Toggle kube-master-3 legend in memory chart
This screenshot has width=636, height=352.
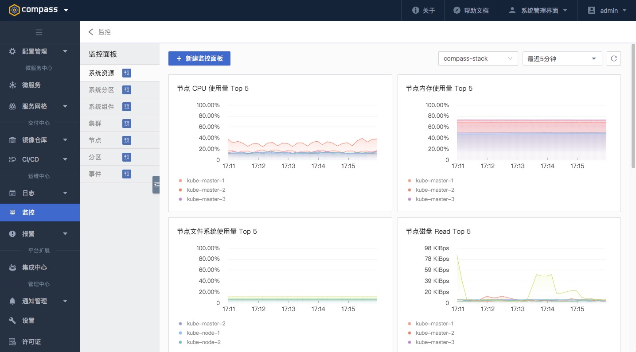click(x=431, y=199)
